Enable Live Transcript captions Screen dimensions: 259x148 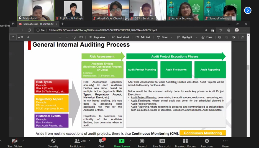coord(162,141)
